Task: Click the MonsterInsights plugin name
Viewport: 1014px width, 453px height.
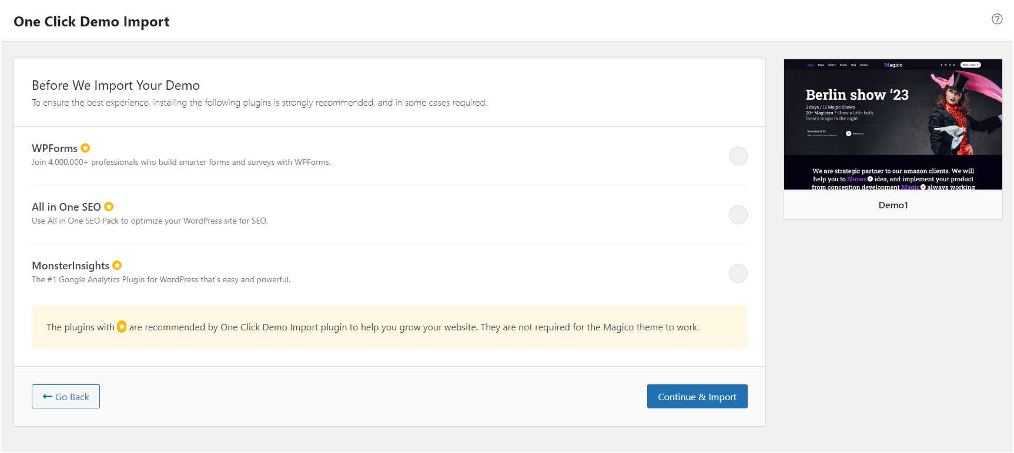Action: (71, 266)
